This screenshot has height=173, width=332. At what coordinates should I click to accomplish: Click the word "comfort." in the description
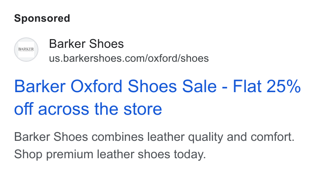tap(273, 137)
